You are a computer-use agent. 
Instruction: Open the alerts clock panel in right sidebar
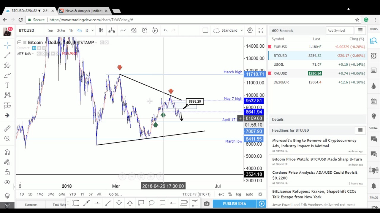point(374,56)
